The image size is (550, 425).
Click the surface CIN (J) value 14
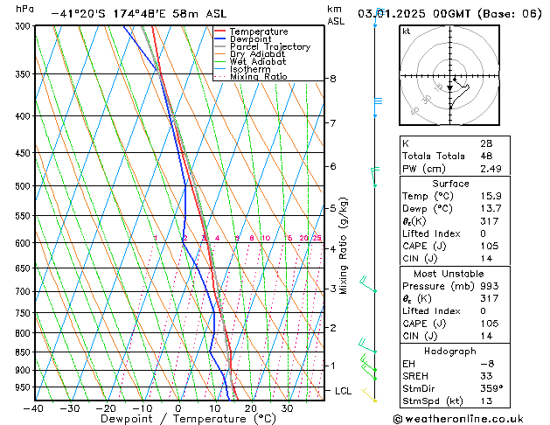(x=486, y=259)
